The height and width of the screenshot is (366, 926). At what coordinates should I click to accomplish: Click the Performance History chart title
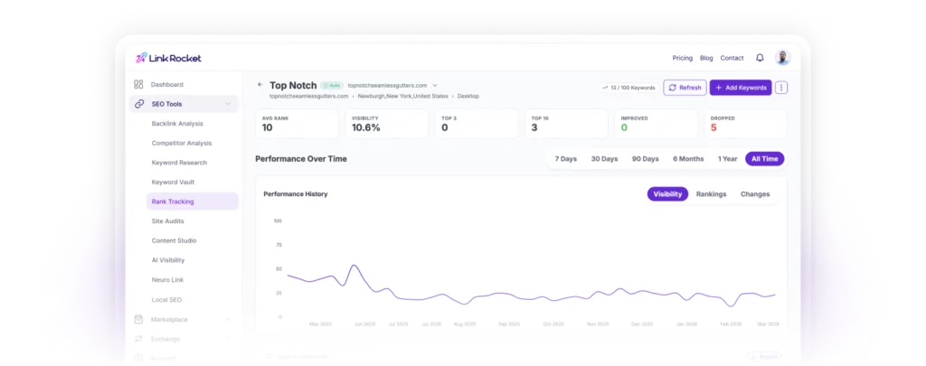296,193
